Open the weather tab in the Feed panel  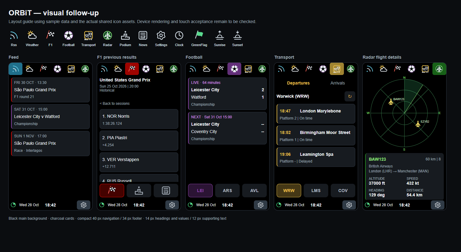pos(30,69)
